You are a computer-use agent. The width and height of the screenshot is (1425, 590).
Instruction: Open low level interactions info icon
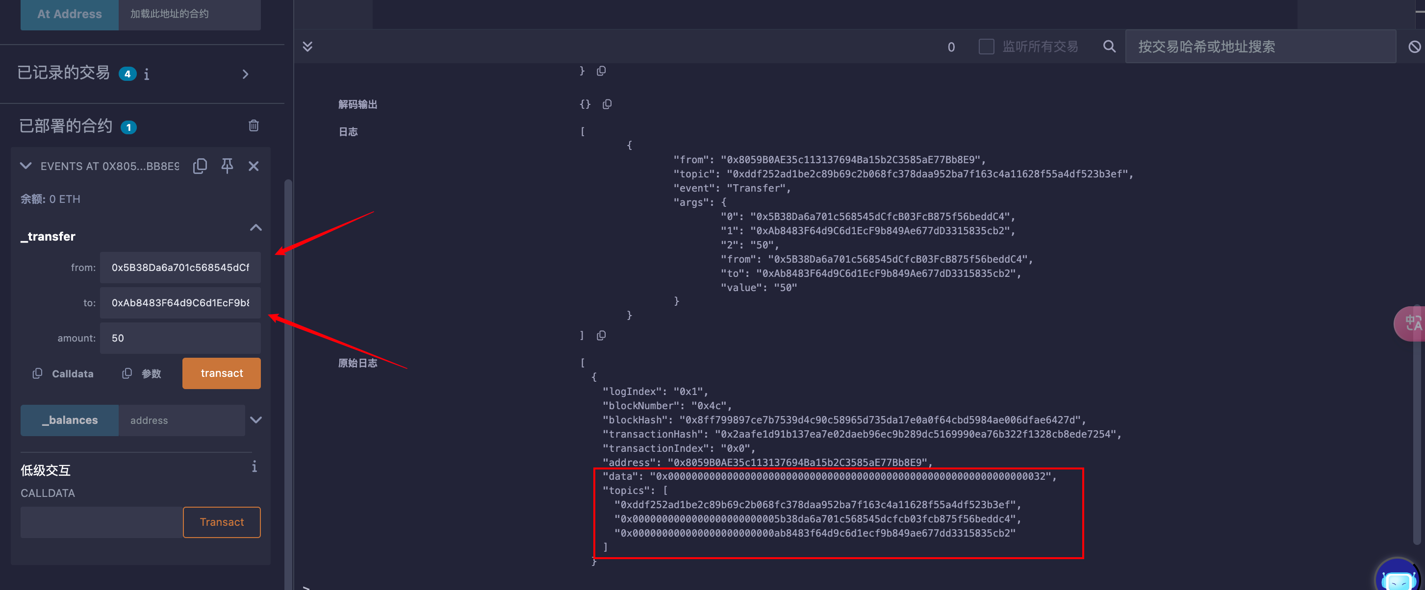(254, 467)
